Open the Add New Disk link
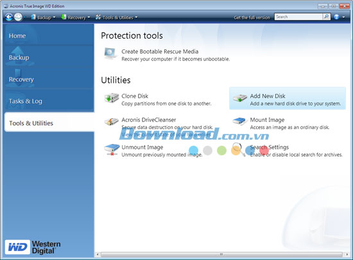The image size is (353, 260). point(268,96)
